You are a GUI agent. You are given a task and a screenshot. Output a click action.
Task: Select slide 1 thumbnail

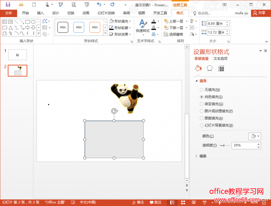pyautogui.click(x=17, y=55)
